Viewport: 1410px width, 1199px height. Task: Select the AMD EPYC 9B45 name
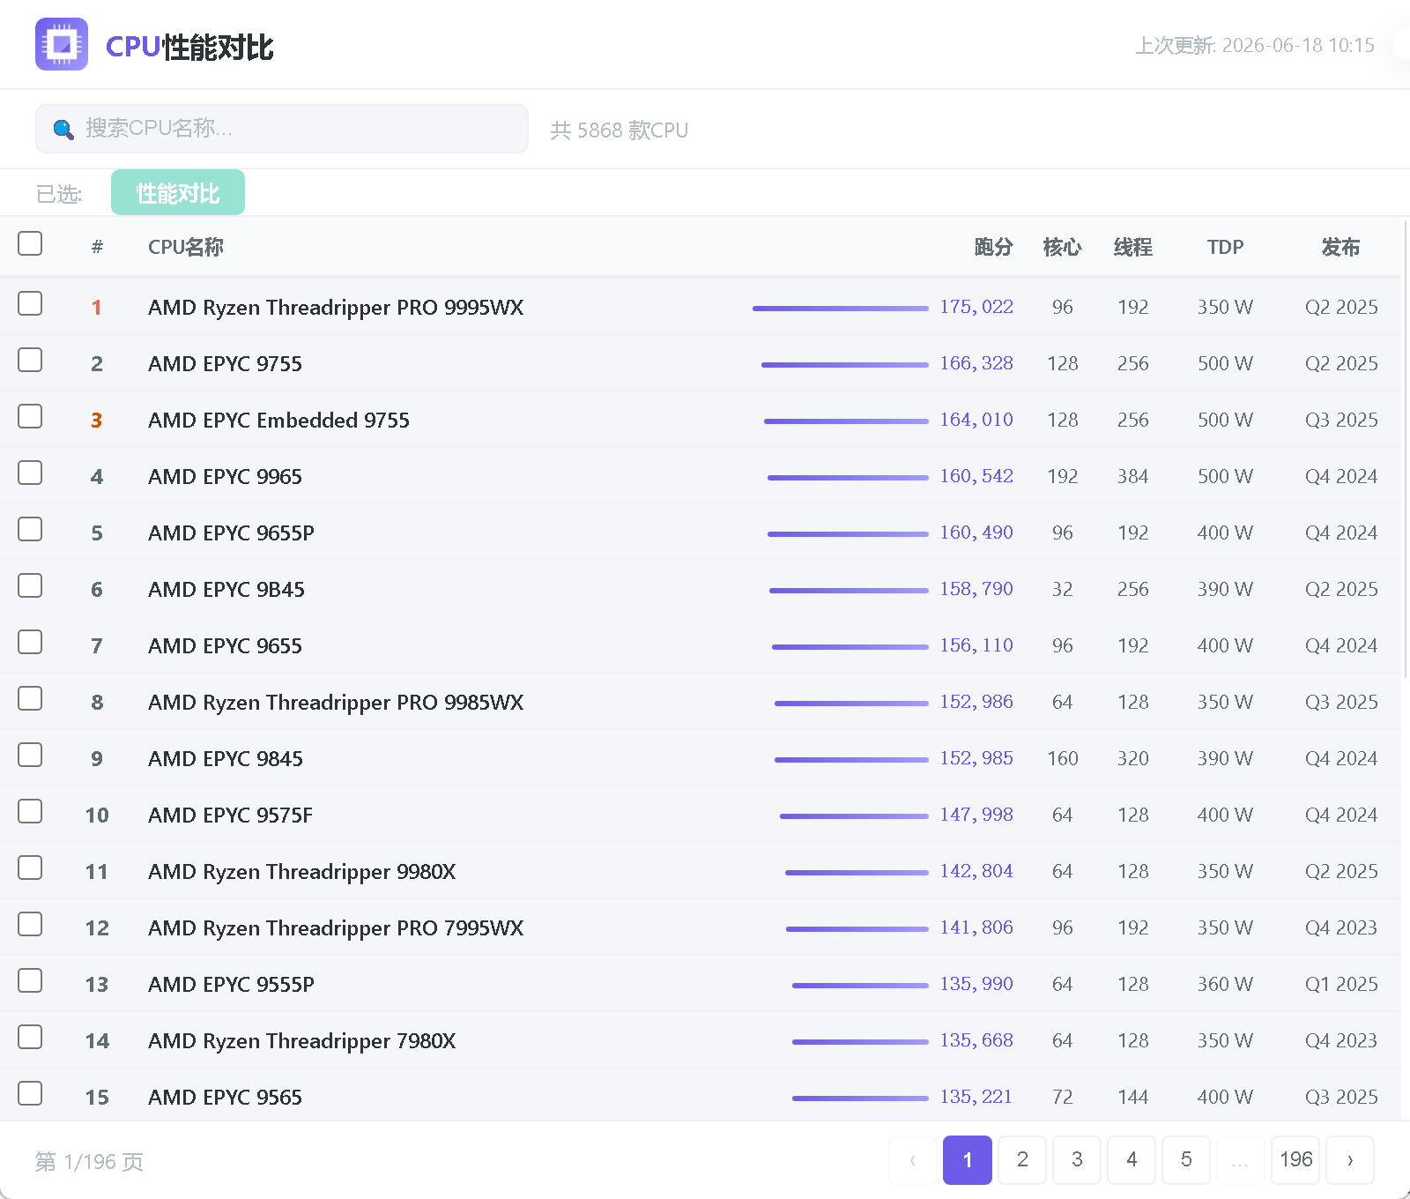coord(226,590)
